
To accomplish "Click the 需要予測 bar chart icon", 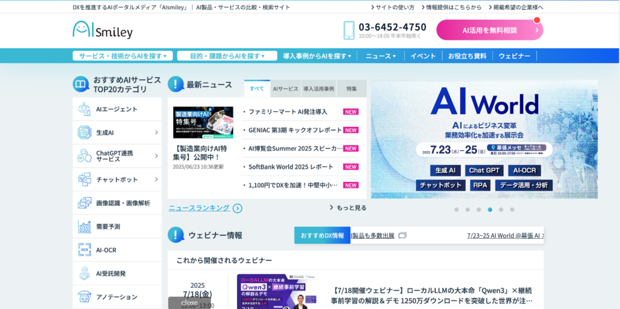I will [x=84, y=226].
